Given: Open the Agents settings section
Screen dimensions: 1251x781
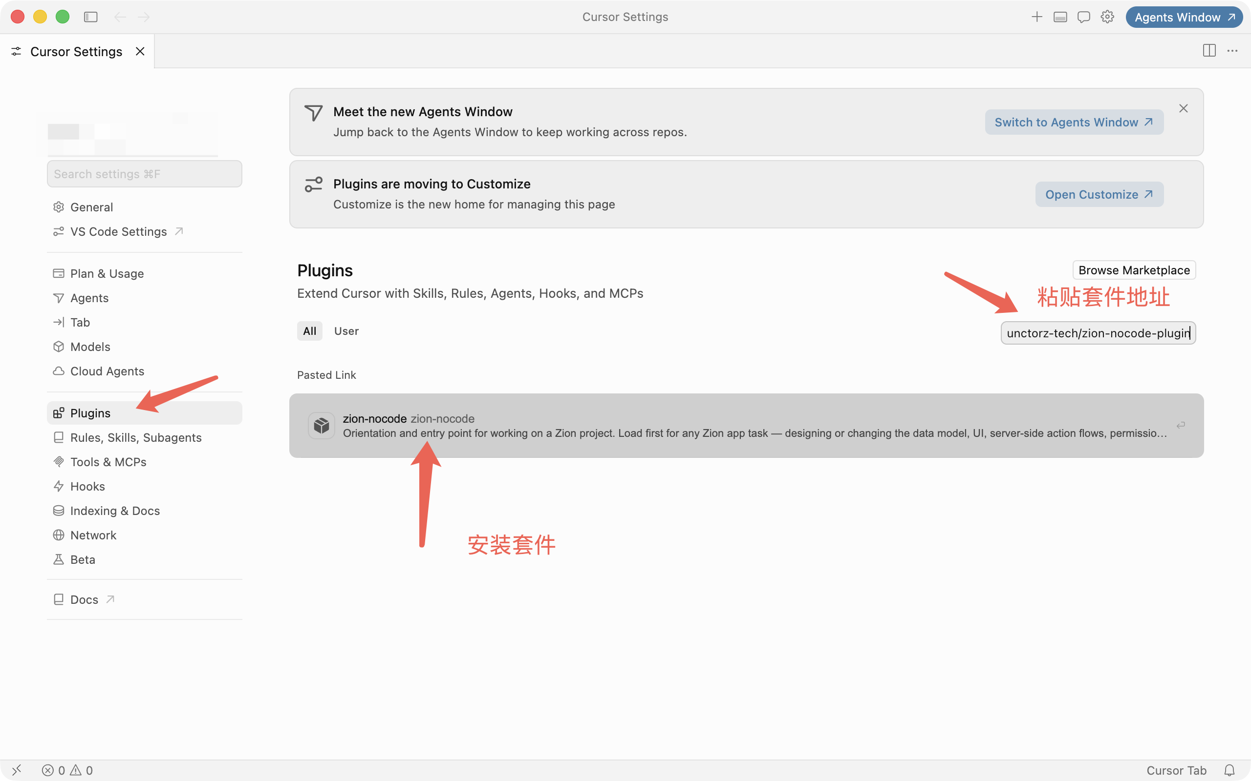Looking at the screenshot, I should (144, 298).
